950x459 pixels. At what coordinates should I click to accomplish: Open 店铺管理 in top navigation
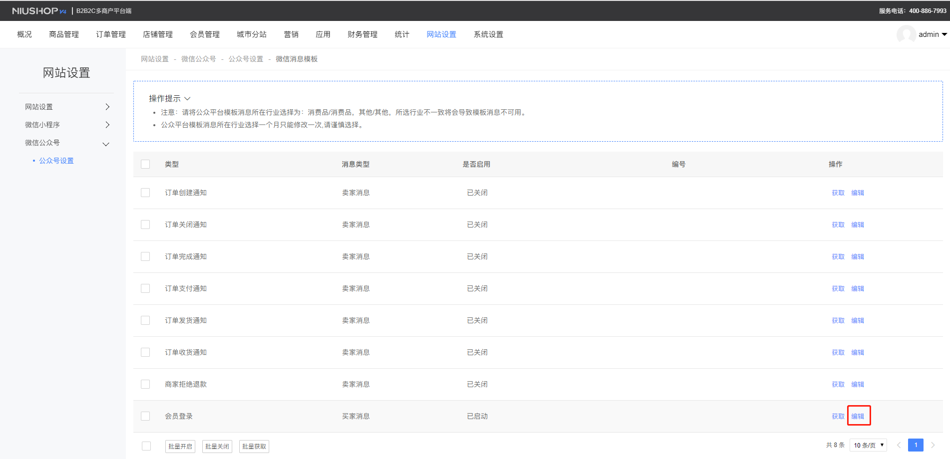tap(158, 34)
